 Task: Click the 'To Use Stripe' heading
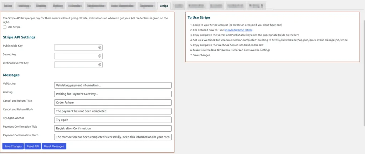coord(199,17)
